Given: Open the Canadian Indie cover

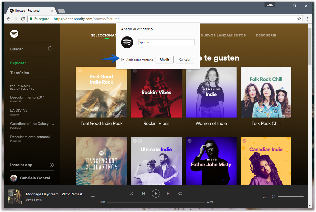Looking at the screenshot, I should (x=266, y=161).
